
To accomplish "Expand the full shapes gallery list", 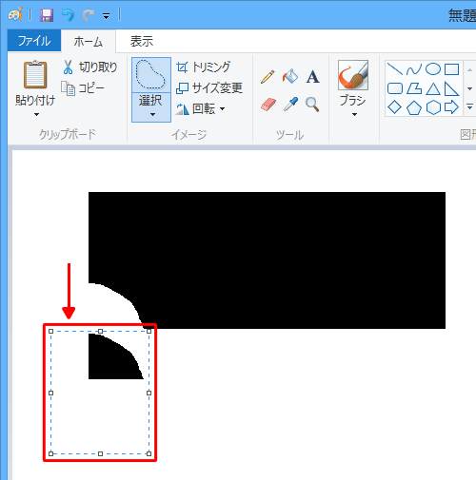I will click(469, 107).
